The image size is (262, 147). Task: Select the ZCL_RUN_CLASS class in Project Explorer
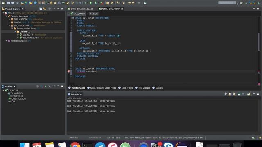pos(31,38)
